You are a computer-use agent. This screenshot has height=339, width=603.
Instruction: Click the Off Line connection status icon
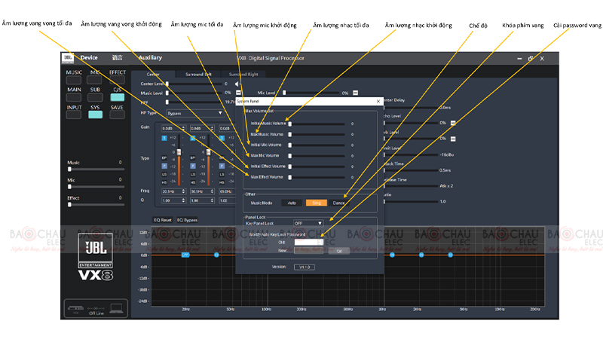(96, 308)
